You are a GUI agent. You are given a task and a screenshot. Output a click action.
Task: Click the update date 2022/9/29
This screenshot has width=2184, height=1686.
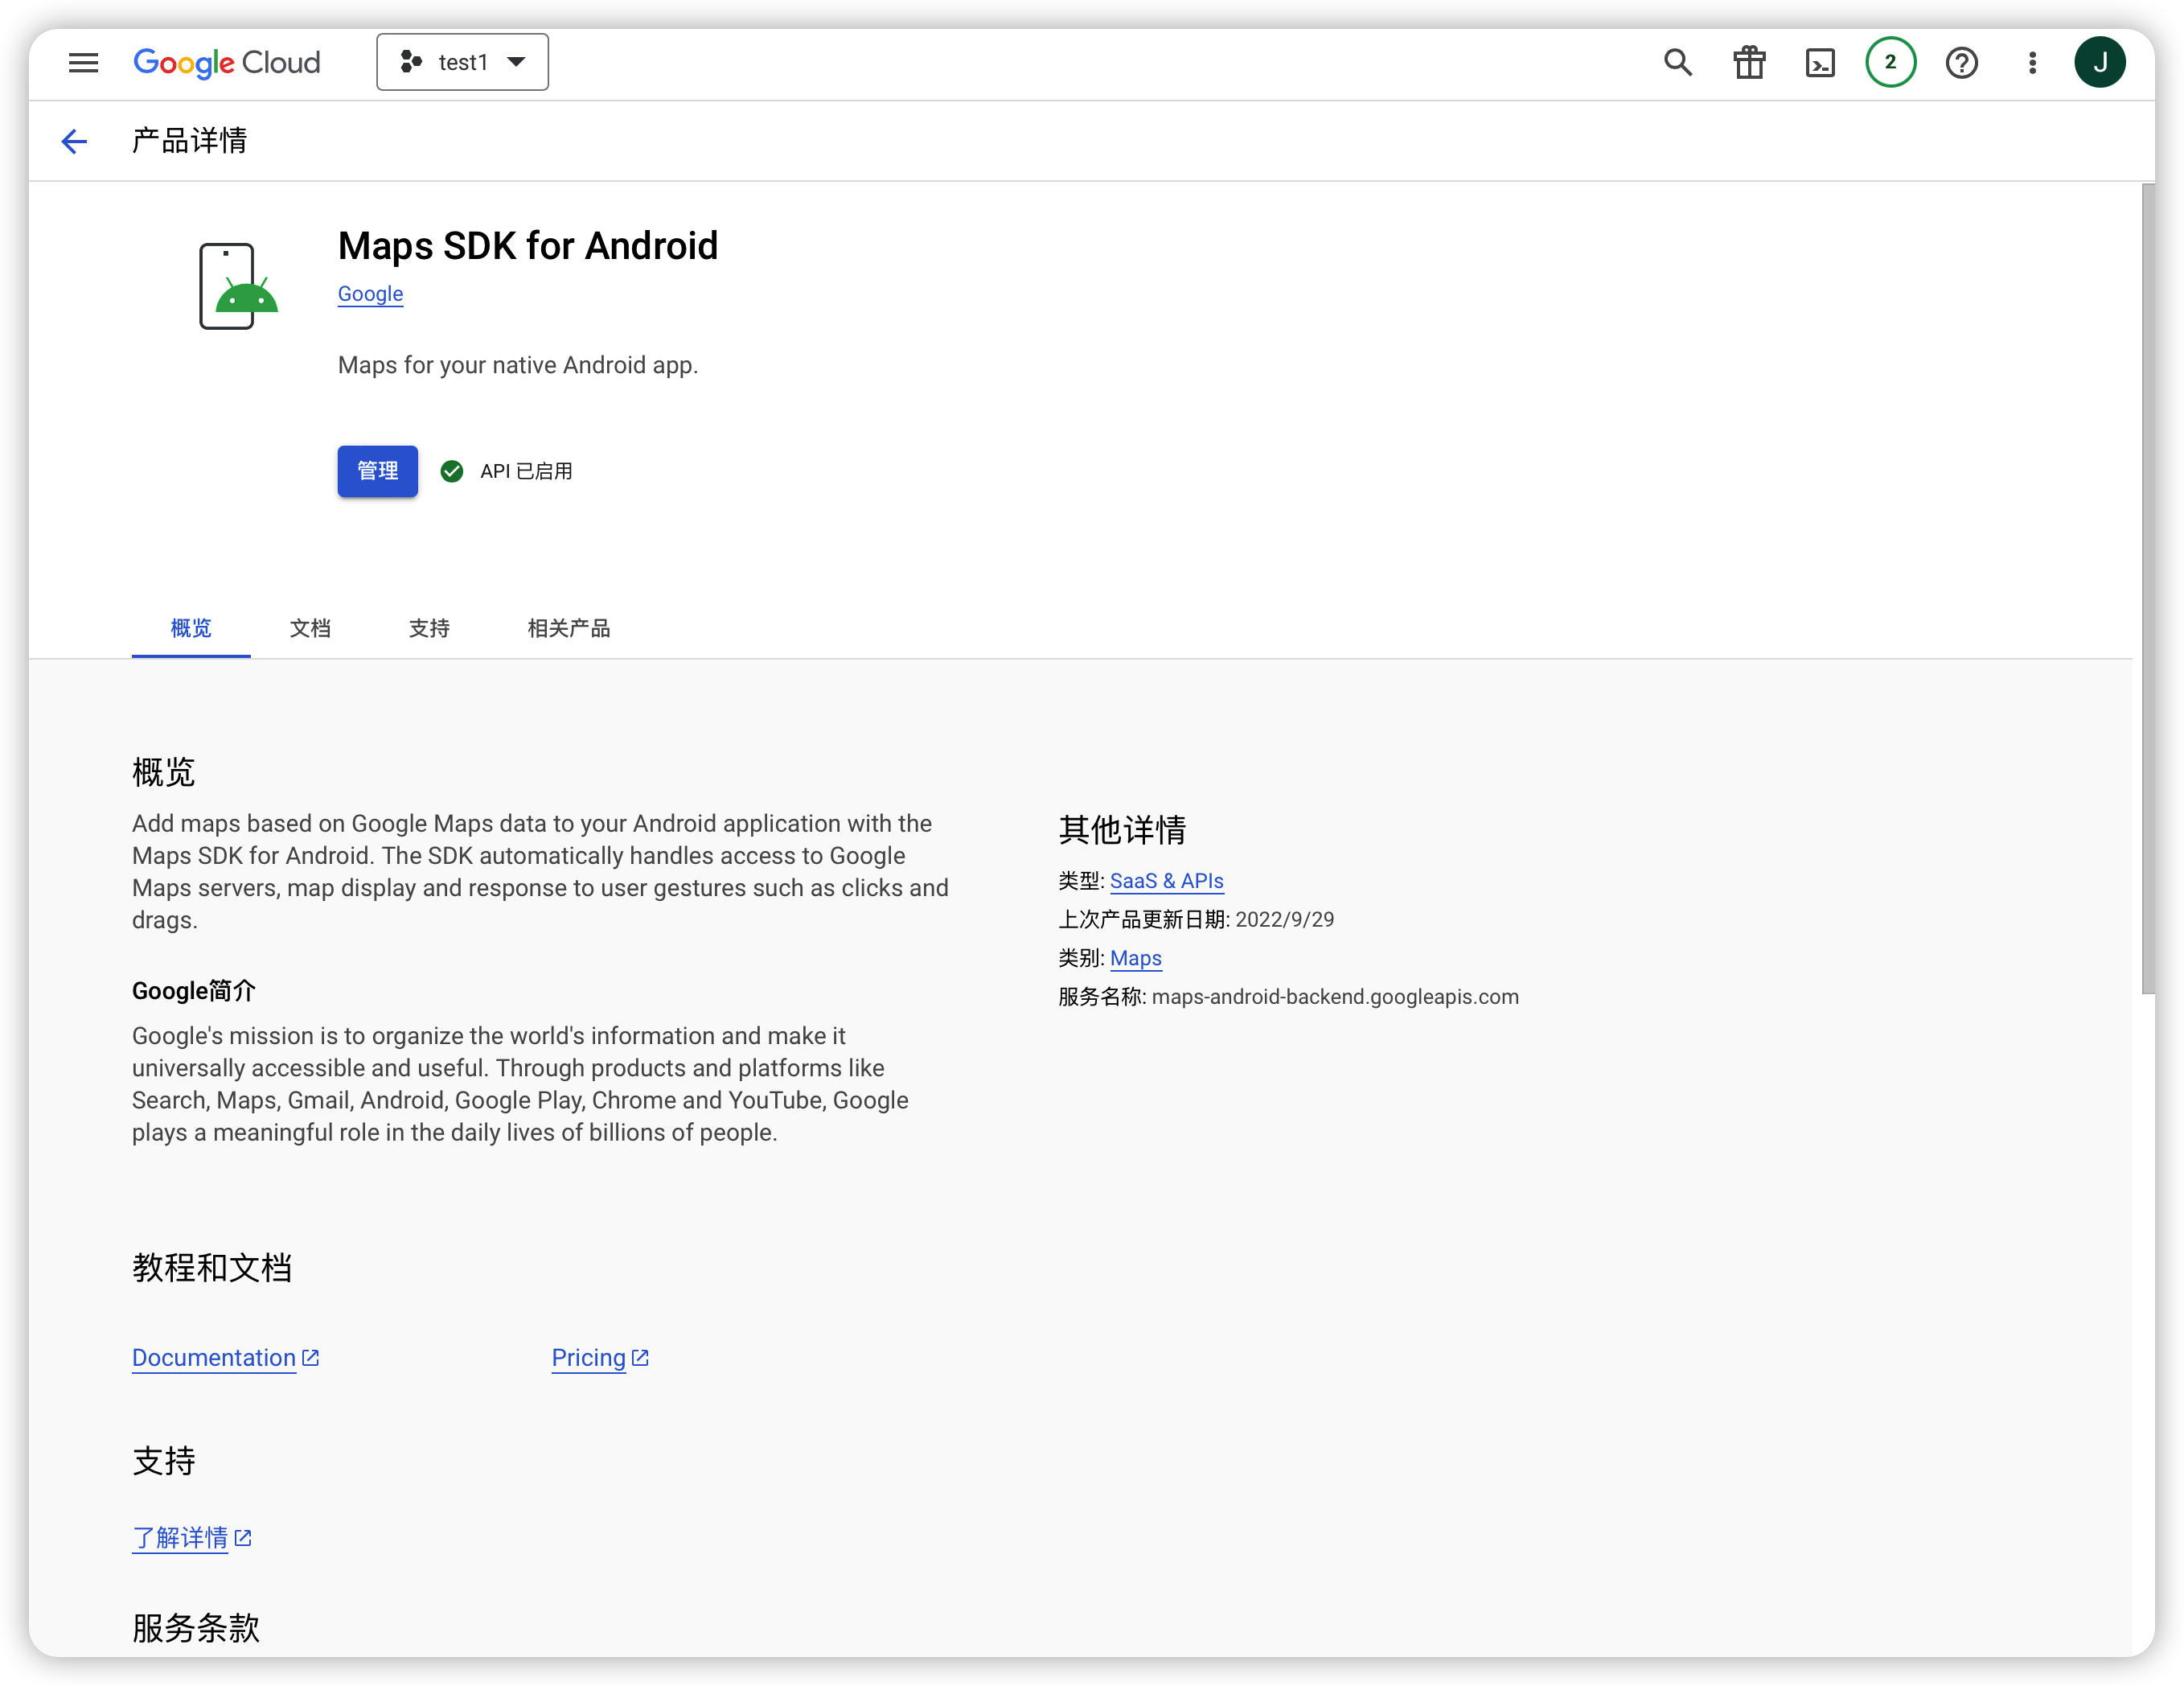coord(1285,919)
